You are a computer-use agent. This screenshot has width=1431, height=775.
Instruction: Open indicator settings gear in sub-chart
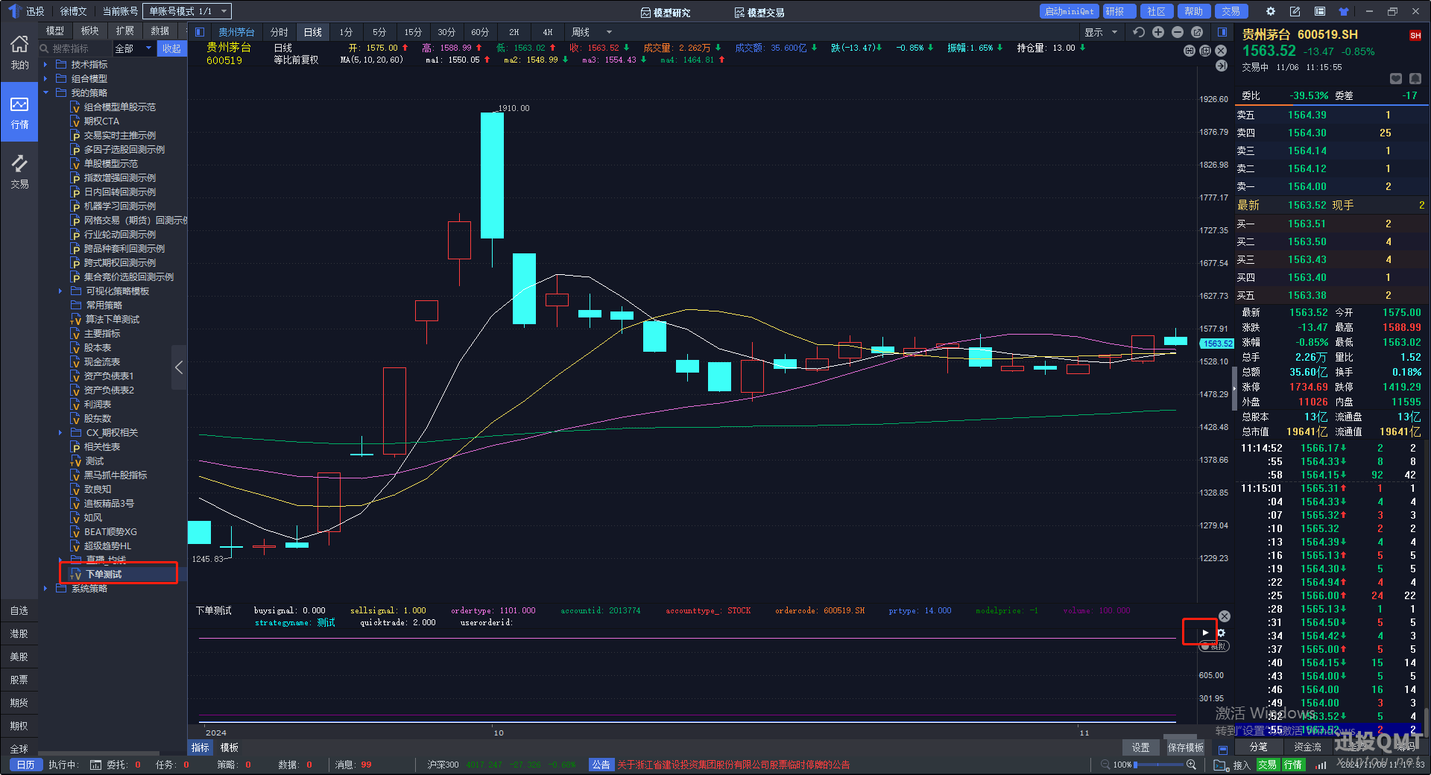[x=1221, y=633]
